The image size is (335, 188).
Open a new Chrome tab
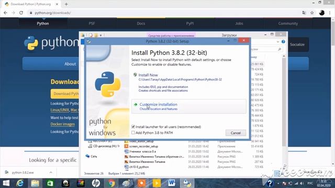(66, 4)
